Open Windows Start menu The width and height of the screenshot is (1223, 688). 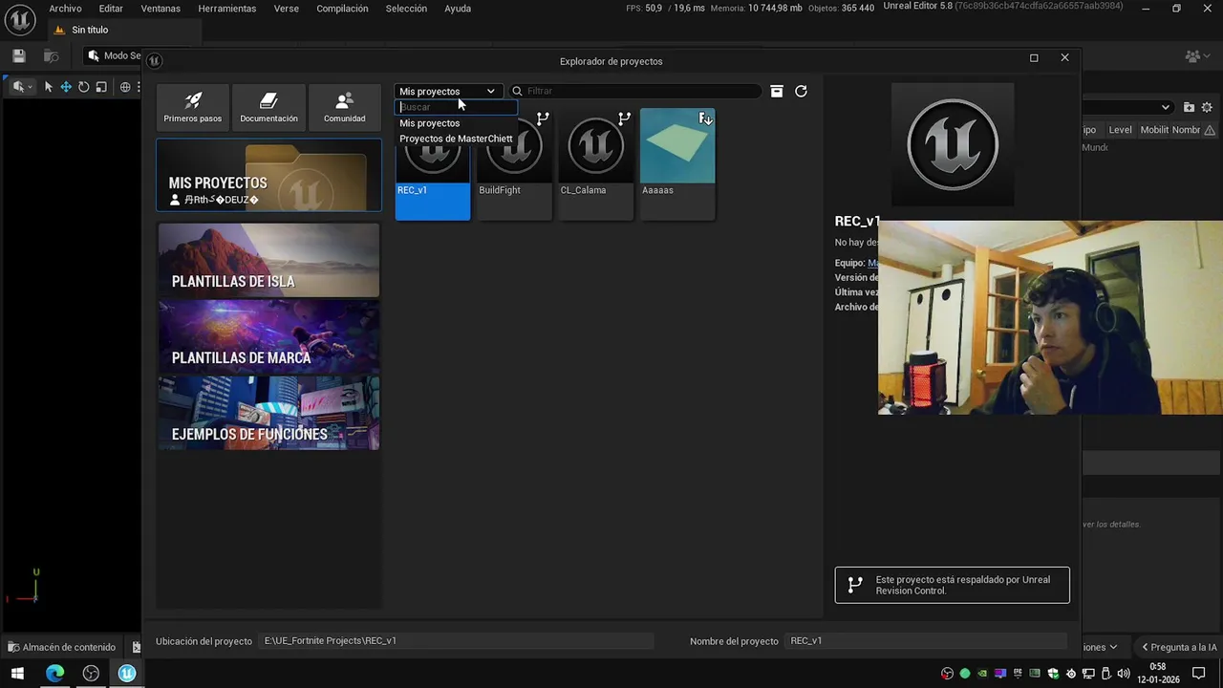17,673
